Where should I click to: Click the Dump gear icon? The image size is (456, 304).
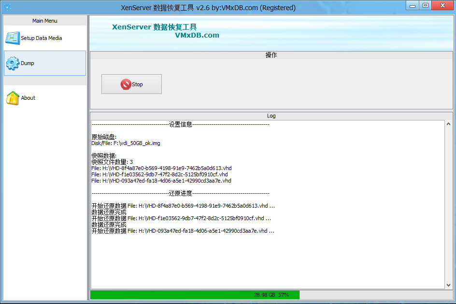[13, 63]
